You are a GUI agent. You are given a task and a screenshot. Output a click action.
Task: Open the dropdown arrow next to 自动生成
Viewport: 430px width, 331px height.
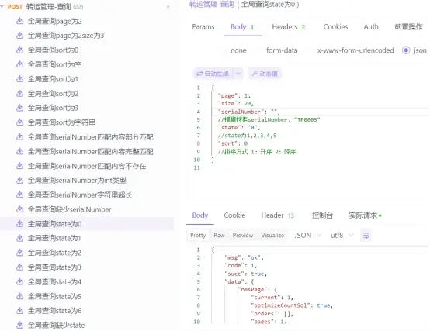point(238,74)
